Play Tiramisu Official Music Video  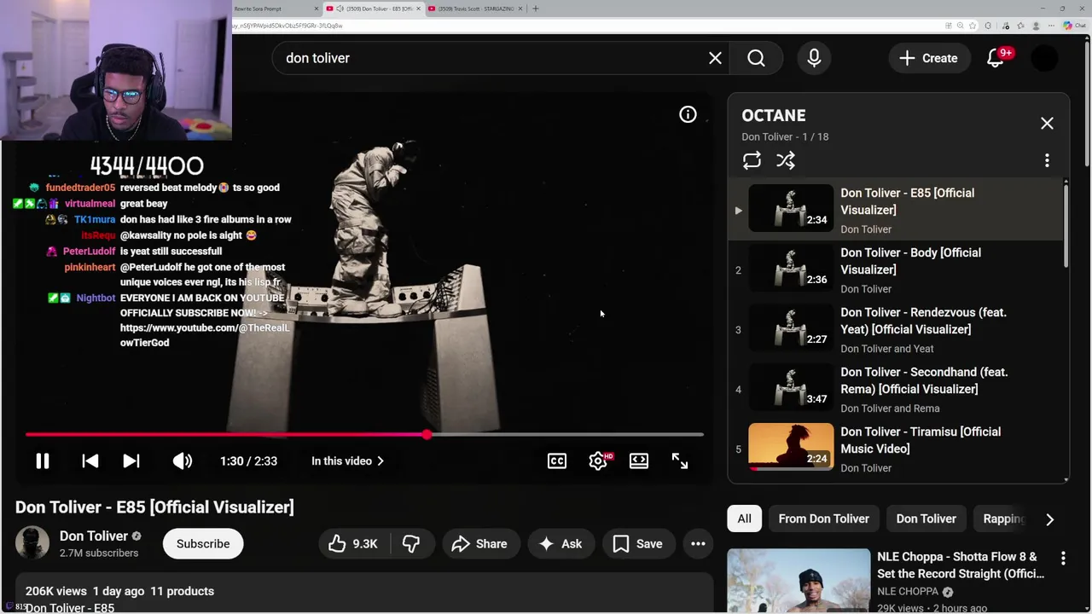896,449
